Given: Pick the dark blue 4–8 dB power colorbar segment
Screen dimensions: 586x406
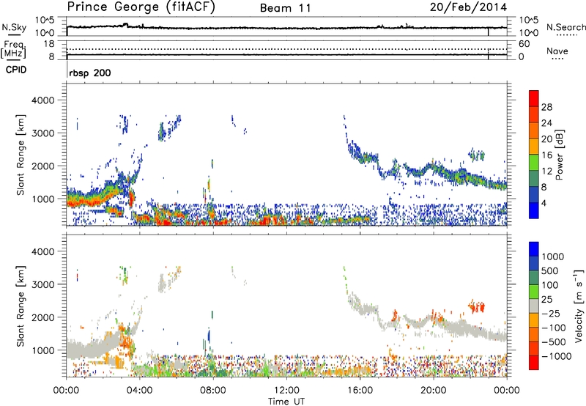Looking at the screenshot, I should pos(534,195).
